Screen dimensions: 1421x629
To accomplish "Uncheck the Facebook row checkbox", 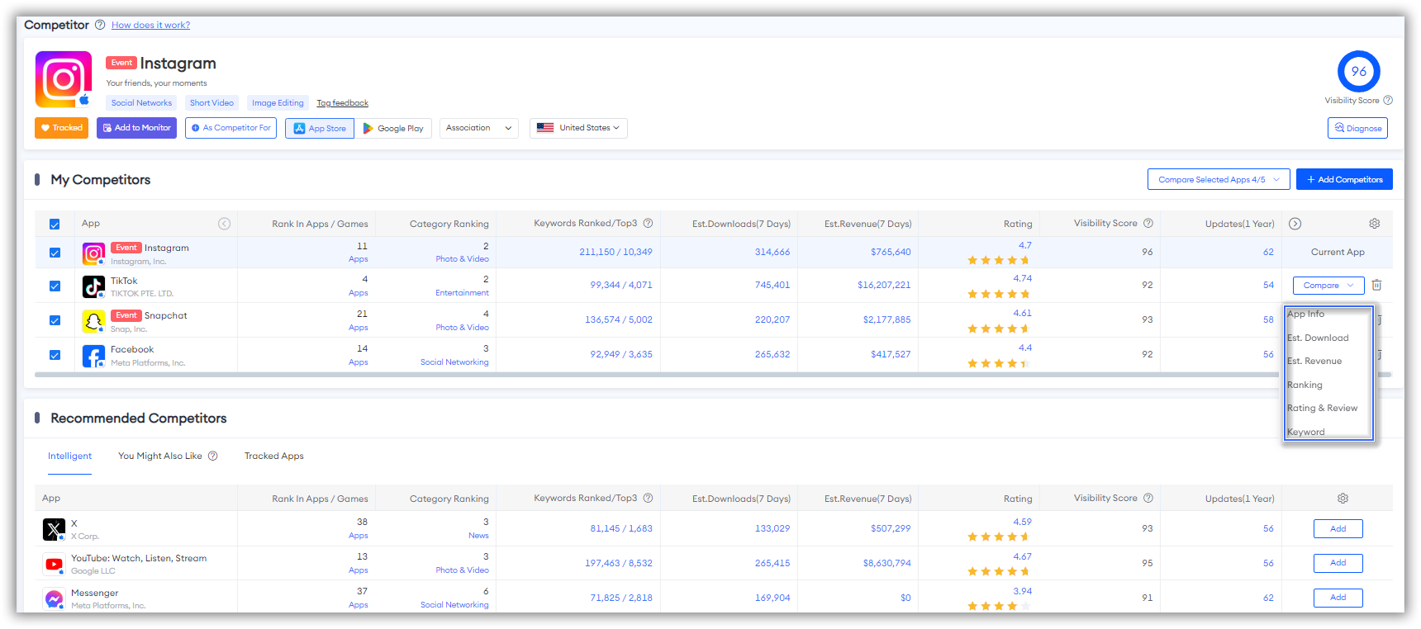I will tap(55, 355).
